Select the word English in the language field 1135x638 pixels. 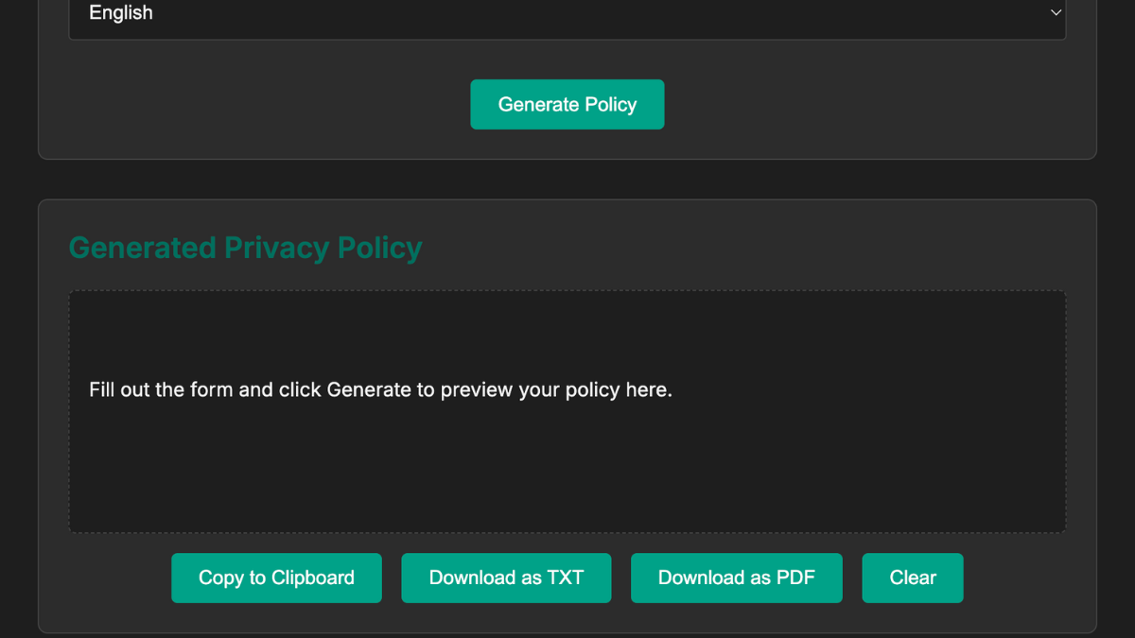pyautogui.click(x=121, y=13)
